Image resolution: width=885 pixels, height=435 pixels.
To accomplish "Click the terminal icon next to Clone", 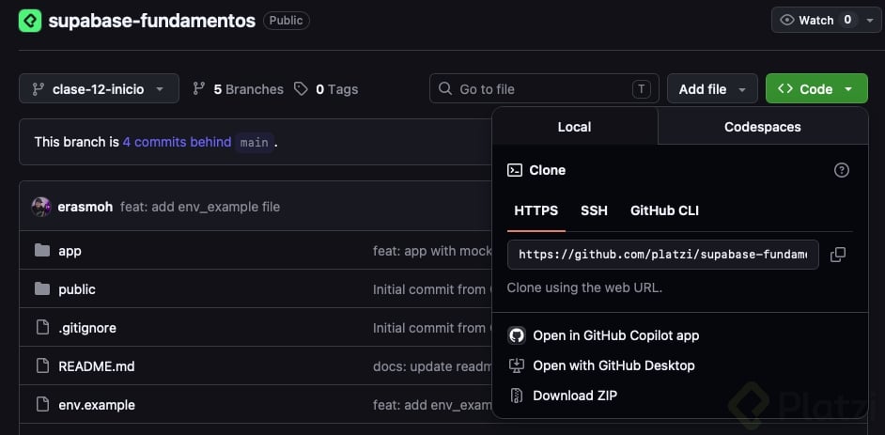I will click(515, 170).
